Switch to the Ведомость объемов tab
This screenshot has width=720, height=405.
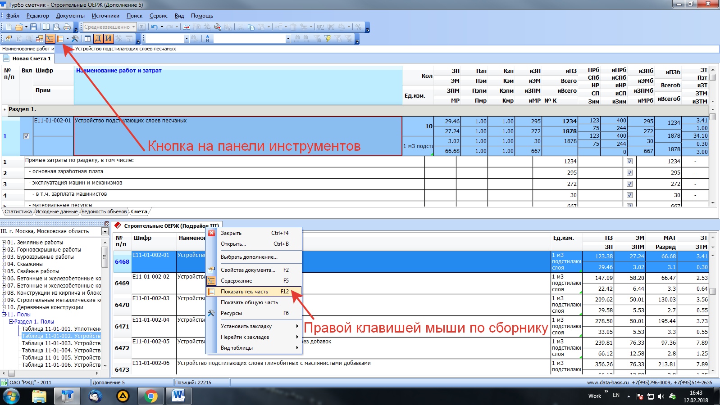[104, 211]
